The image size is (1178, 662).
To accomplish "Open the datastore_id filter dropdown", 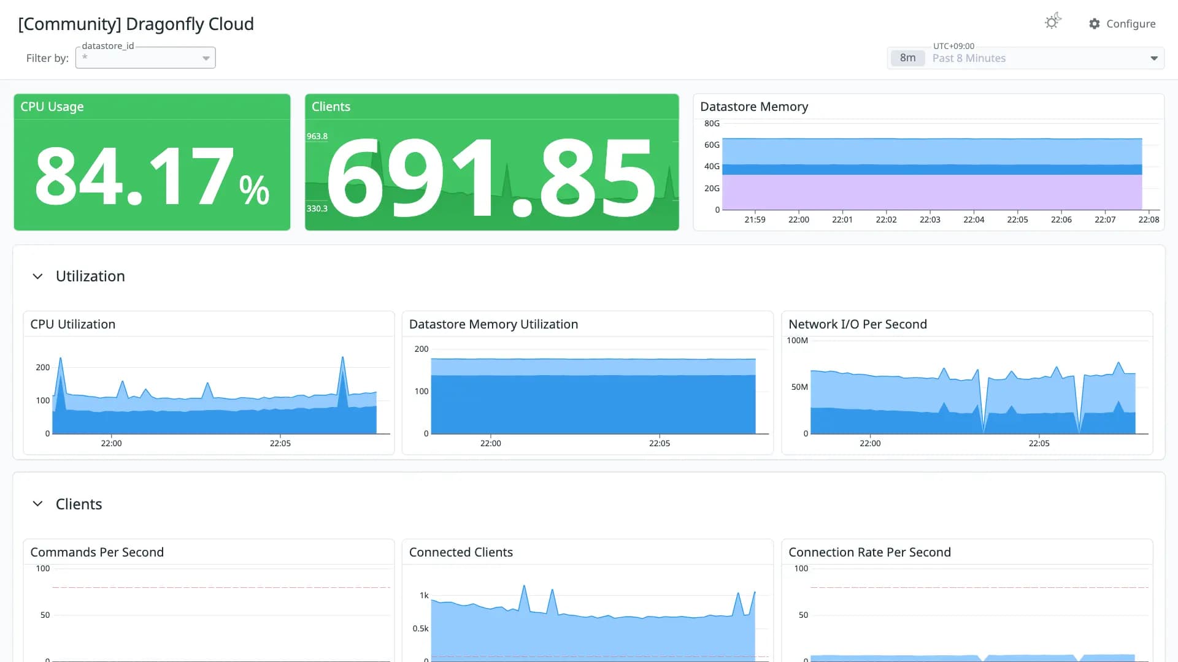I will tap(145, 58).
